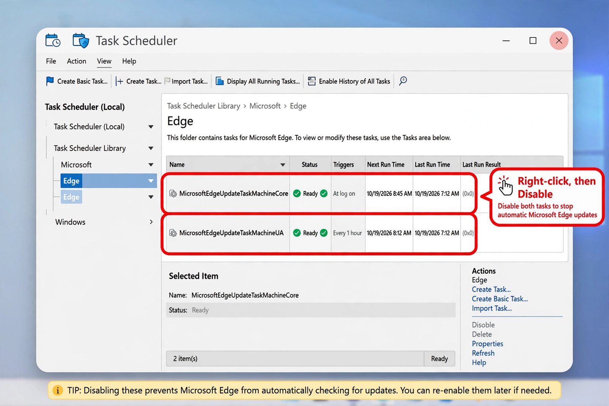609x406 pixels.
Task: Click the magnifier search icon in toolbar
Action: point(403,81)
